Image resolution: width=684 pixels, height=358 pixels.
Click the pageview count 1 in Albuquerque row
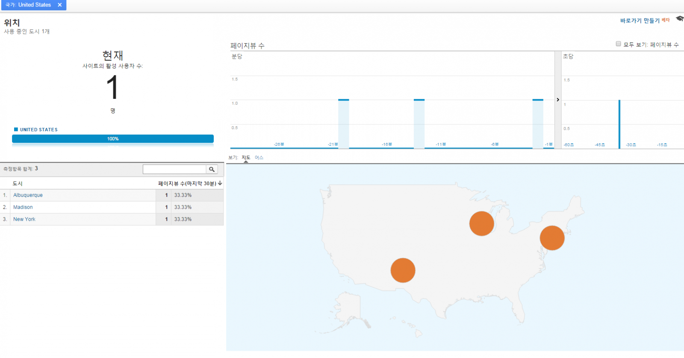167,195
